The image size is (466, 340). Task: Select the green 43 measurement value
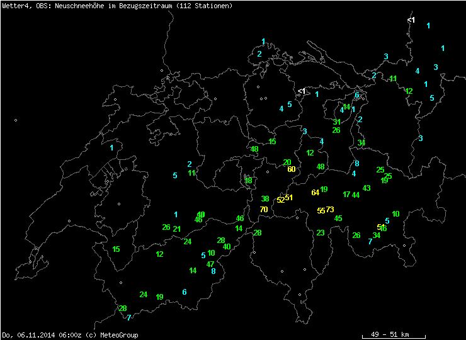coord(367,188)
